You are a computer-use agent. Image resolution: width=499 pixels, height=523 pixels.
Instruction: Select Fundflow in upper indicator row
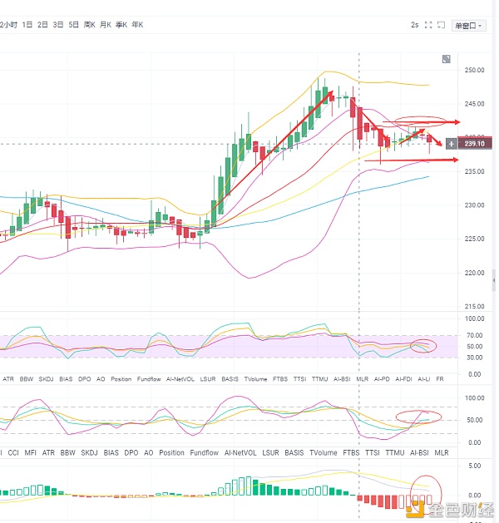pos(149,379)
